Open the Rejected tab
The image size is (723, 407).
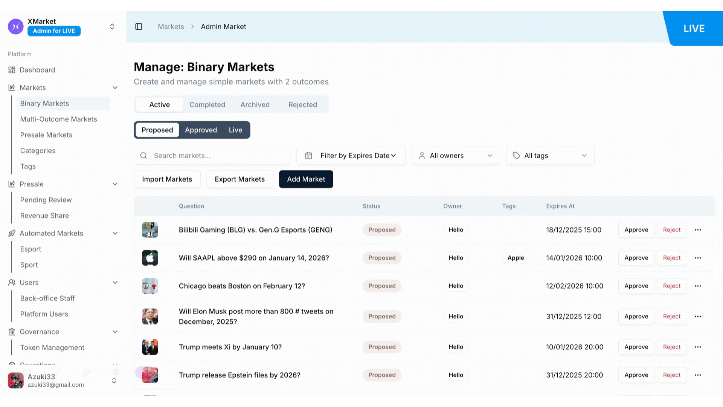pyautogui.click(x=302, y=105)
